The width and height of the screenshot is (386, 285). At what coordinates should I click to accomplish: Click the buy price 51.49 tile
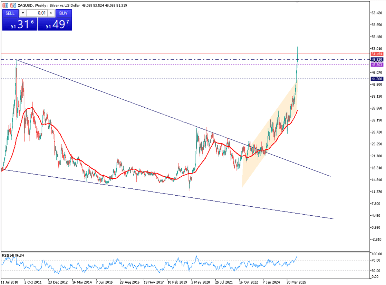[55, 24]
